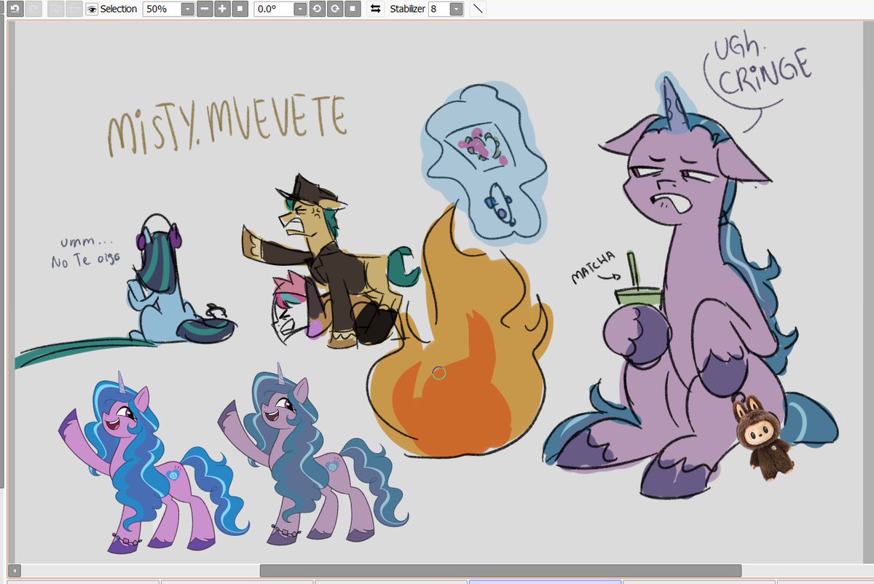874x584 pixels.
Task: Open the 0.0° rotation angle dropdown
Action: click(299, 9)
